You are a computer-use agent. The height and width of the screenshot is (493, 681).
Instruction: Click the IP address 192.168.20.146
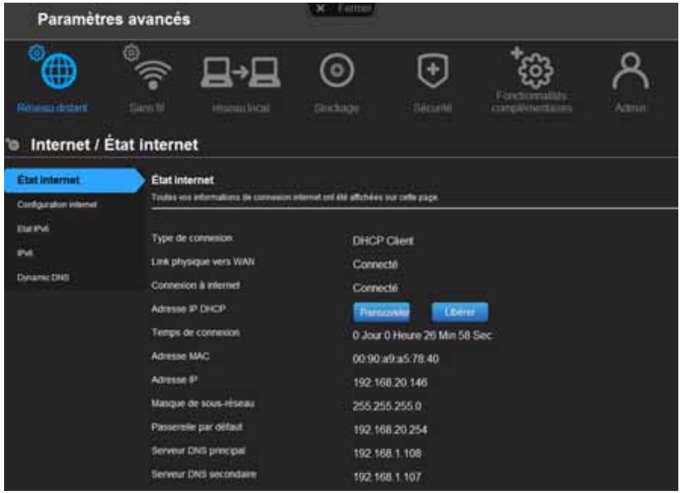point(390,382)
